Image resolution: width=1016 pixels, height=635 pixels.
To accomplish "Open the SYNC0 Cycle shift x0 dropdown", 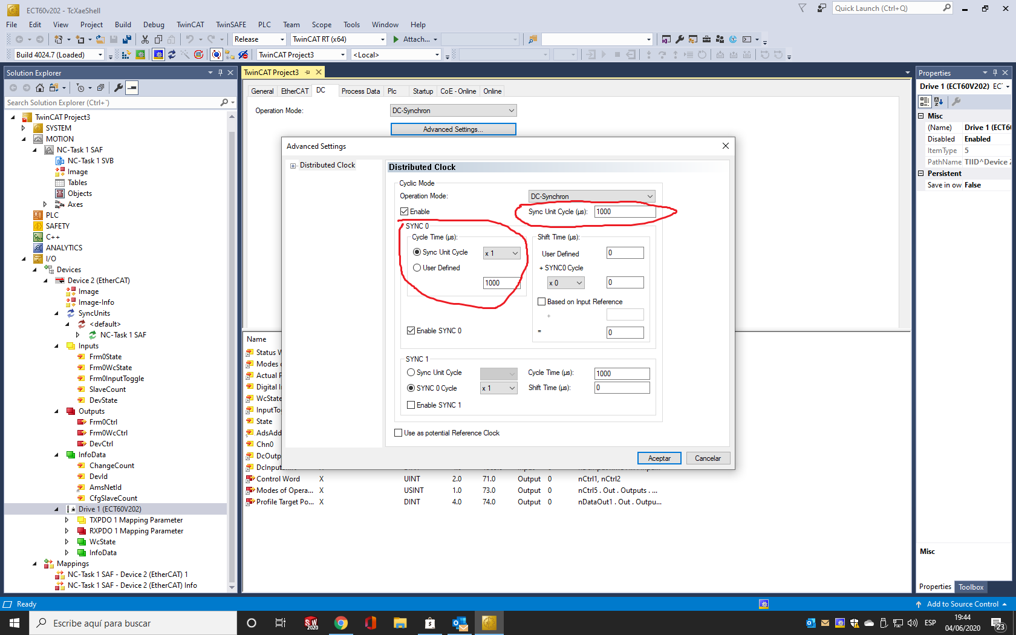I will coord(565,283).
